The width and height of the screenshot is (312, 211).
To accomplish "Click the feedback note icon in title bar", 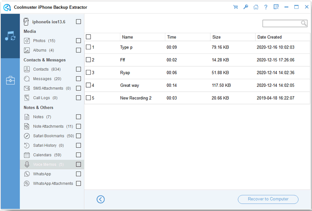I will click(x=276, y=7).
